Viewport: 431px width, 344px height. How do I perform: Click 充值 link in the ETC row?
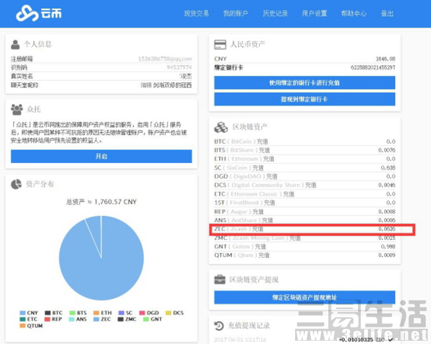tap(288, 194)
